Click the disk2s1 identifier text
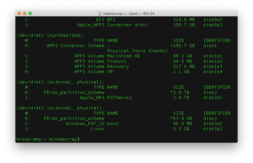 tap(213, 98)
